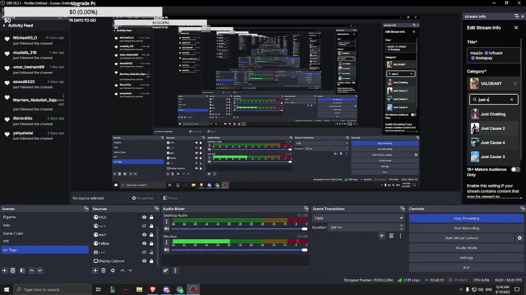Undock the Controls panel

522,209
